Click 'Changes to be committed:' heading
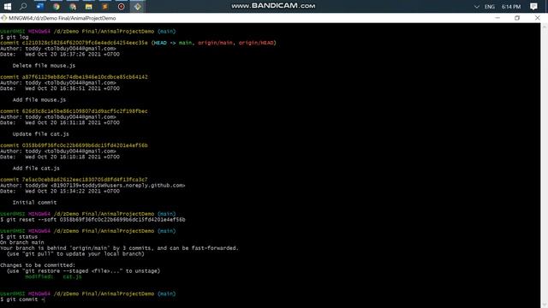Image resolution: width=548 pixels, height=308 pixels. tap(38, 265)
